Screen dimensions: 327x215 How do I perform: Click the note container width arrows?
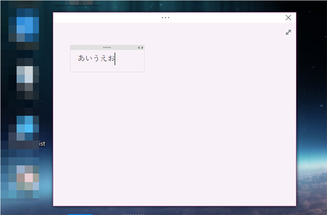141,48
